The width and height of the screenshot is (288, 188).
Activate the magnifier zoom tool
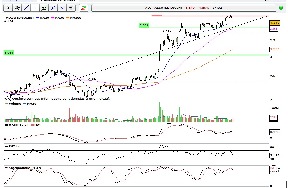pyautogui.click(x=17, y=8)
